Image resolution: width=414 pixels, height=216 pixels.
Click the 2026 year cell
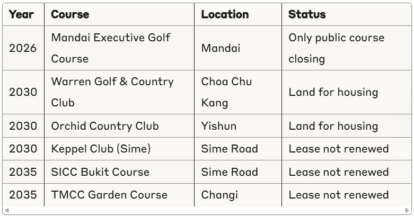point(23,48)
